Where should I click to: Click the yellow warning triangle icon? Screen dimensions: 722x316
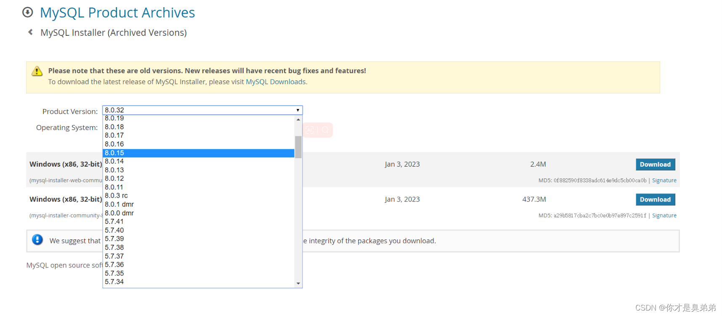click(37, 71)
